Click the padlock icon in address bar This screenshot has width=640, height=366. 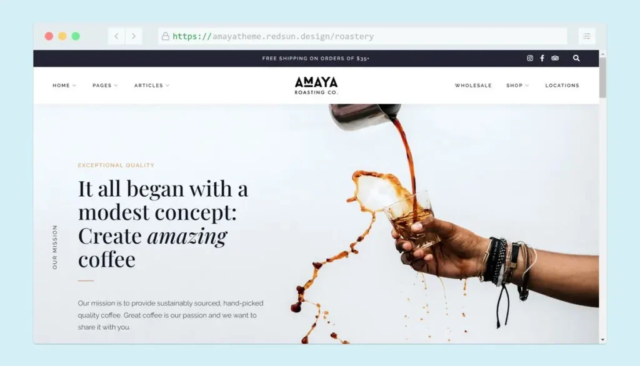(x=165, y=36)
